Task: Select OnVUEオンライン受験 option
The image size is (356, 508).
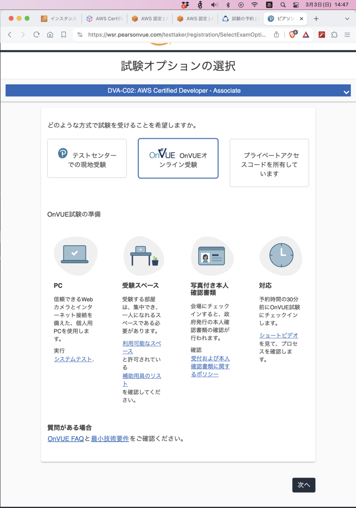Action: pos(178,158)
